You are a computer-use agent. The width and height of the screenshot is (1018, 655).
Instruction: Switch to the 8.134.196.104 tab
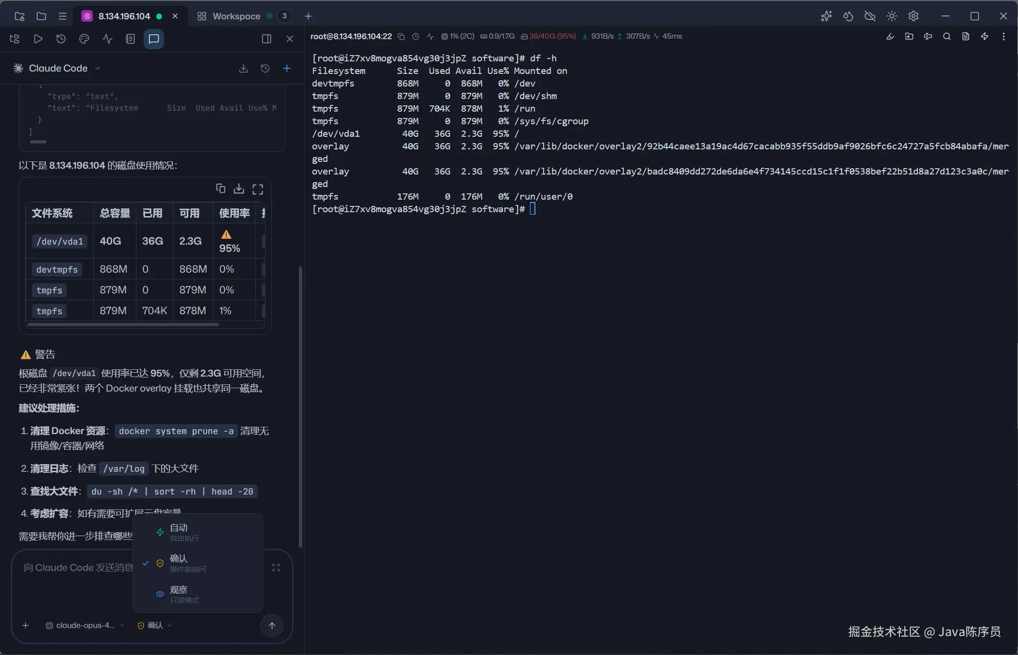tap(124, 16)
